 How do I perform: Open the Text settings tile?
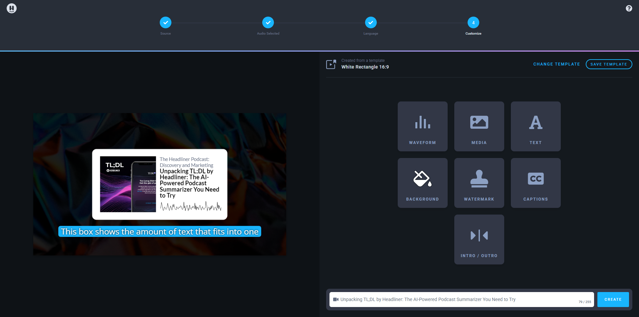[x=535, y=126]
